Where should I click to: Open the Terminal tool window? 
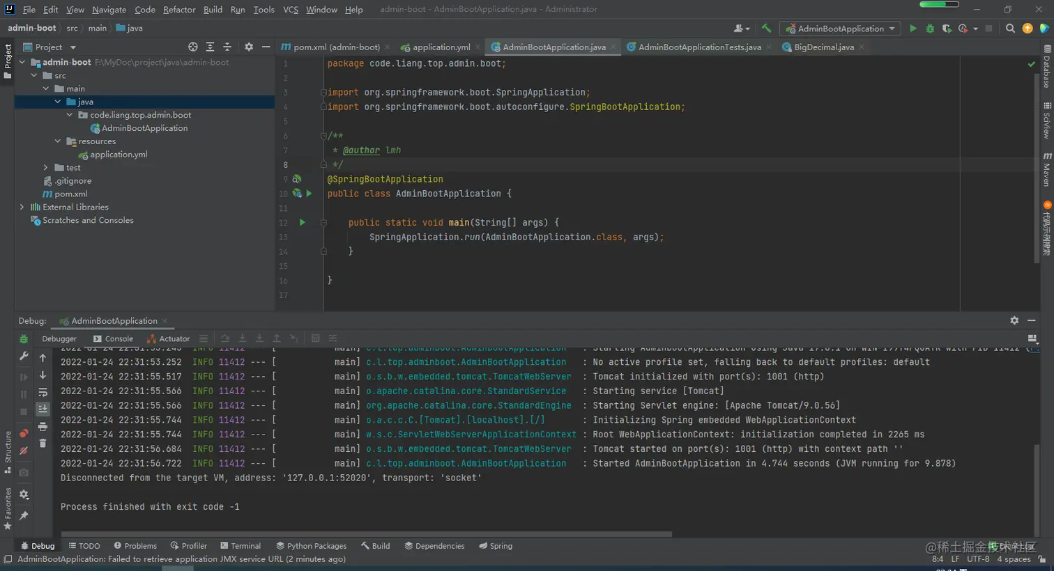point(240,546)
